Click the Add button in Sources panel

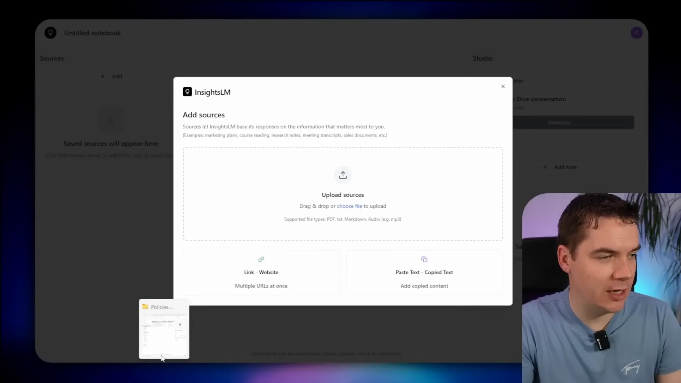pos(111,76)
